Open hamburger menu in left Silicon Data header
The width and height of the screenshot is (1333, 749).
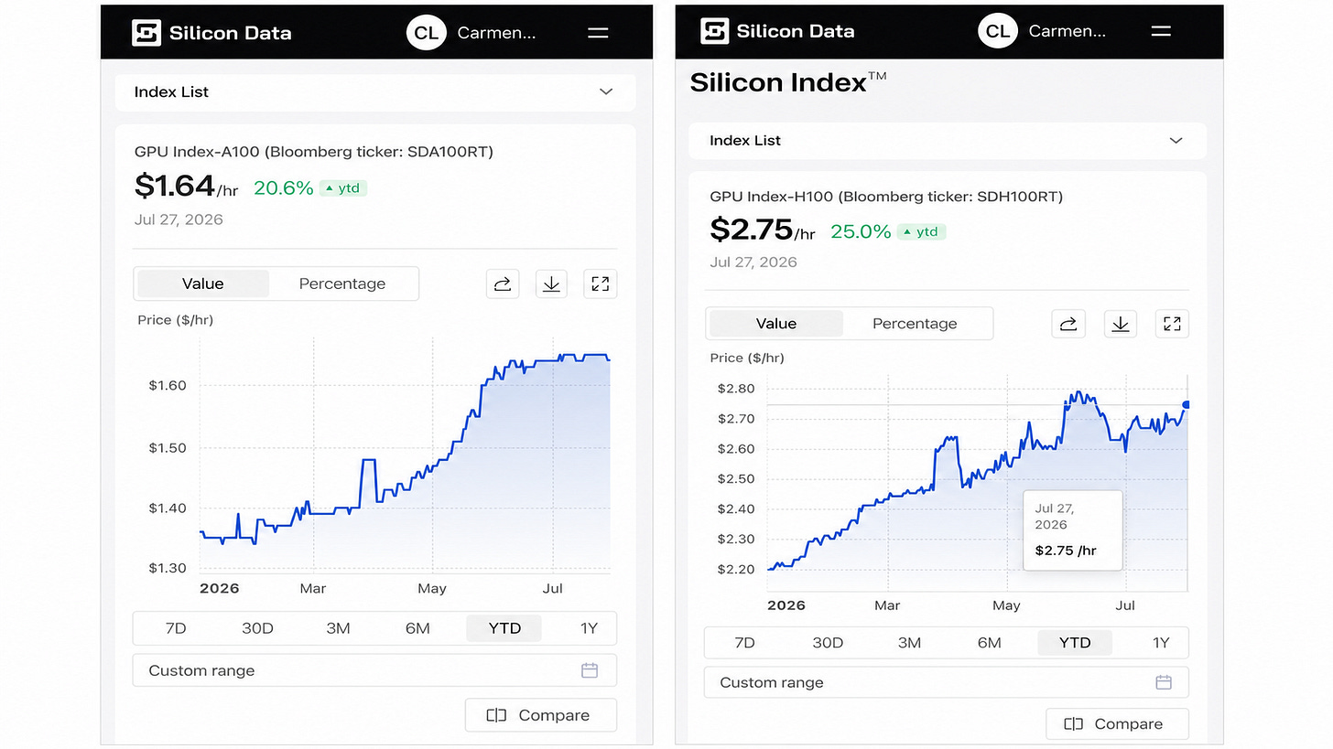(x=598, y=33)
